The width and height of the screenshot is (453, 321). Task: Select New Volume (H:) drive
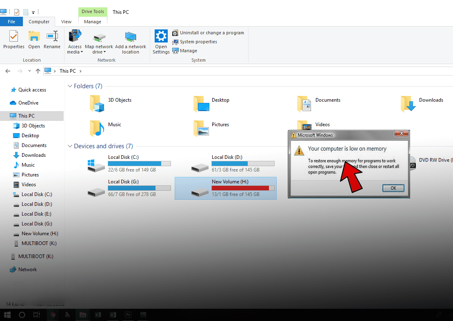click(225, 188)
